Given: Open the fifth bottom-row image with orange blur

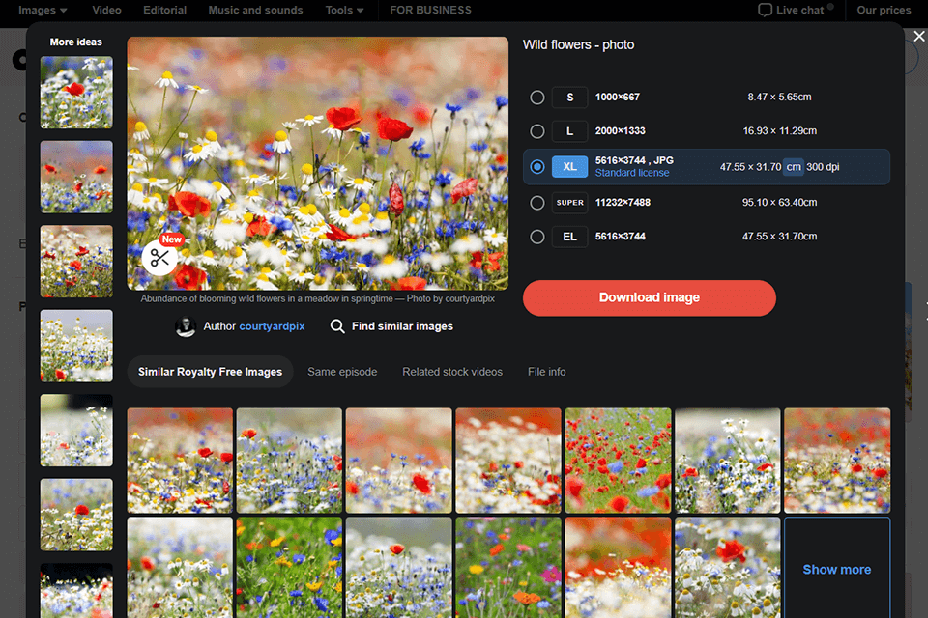Looking at the screenshot, I should (x=618, y=568).
